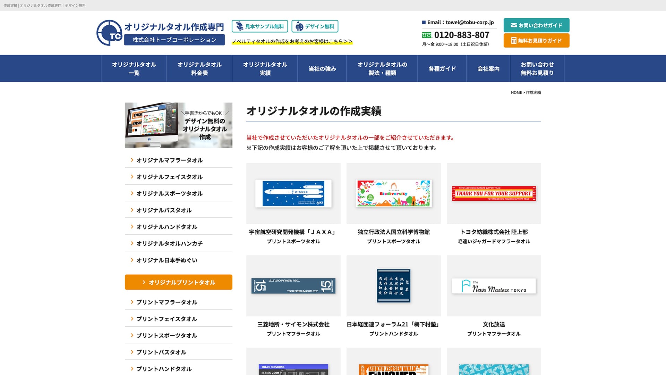Click the デザイン無料 button
The image size is (666, 375).
coord(315,26)
